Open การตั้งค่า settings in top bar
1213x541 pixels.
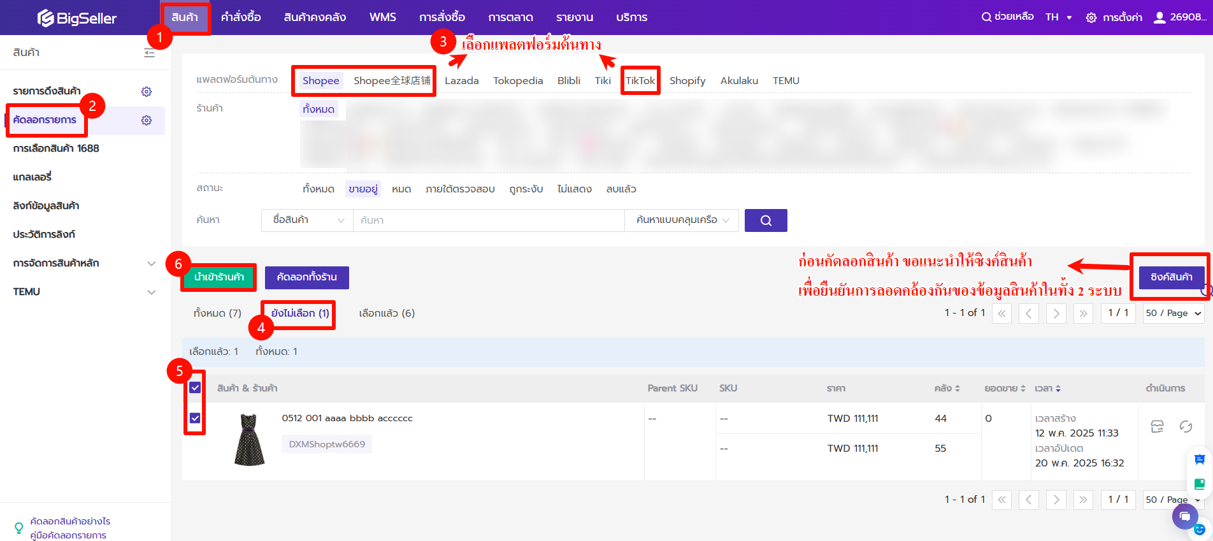click(1114, 17)
